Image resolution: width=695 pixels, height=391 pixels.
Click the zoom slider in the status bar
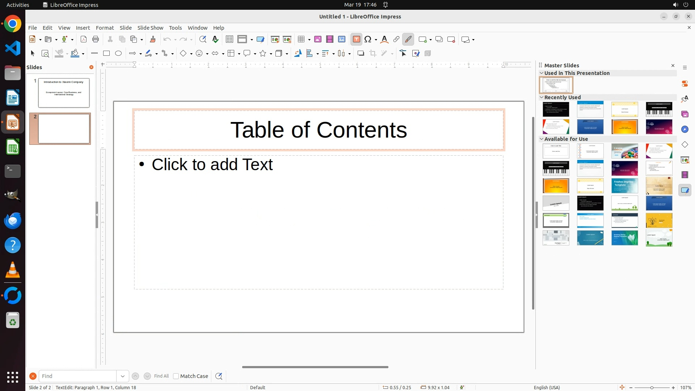pyautogui.click(x=652, y=388)
